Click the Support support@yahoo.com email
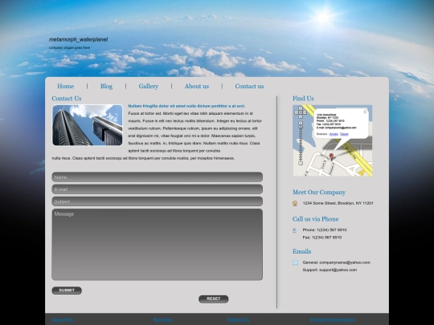 pyautogui.click(x=330, y=270)
